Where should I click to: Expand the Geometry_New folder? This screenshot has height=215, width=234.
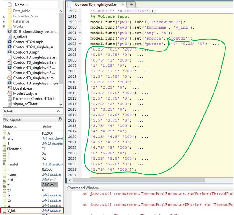pos(4,16)
